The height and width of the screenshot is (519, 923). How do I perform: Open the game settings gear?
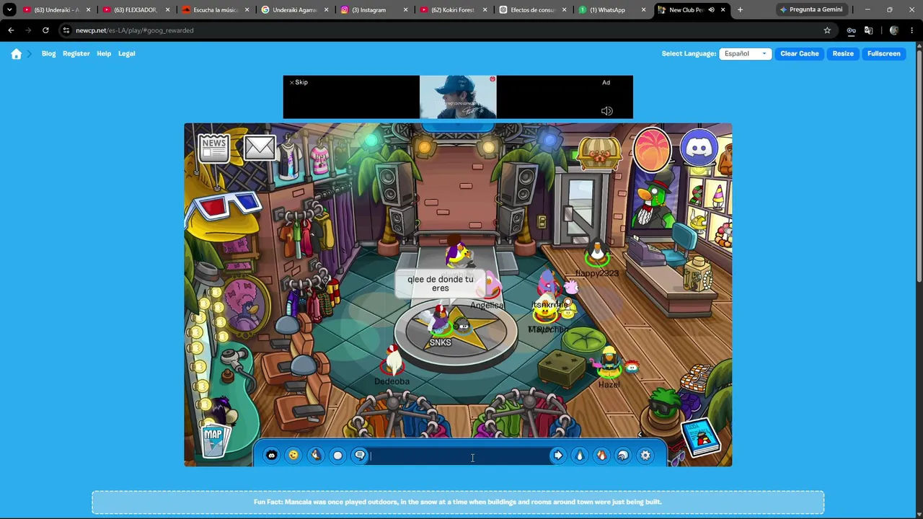[645, 455]
